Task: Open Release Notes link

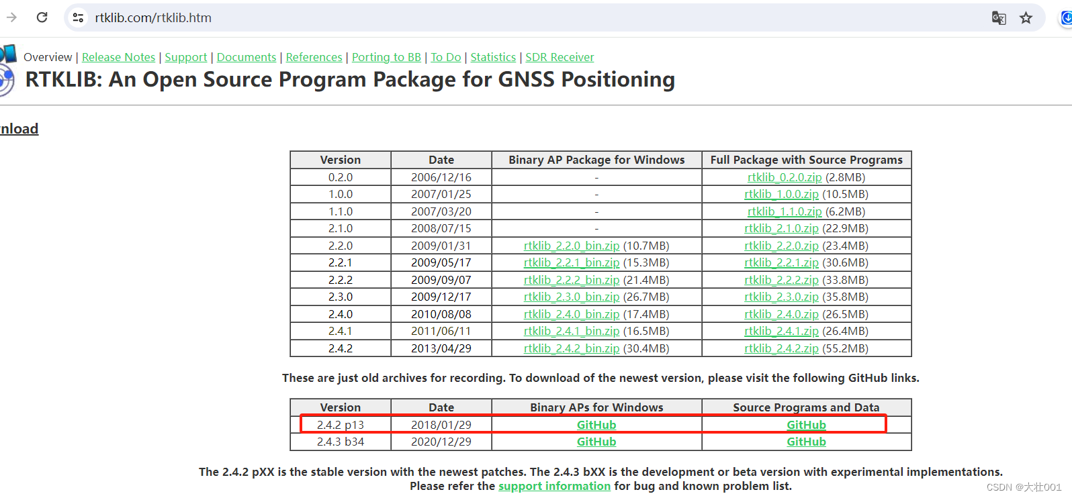Action: (118, 57)
